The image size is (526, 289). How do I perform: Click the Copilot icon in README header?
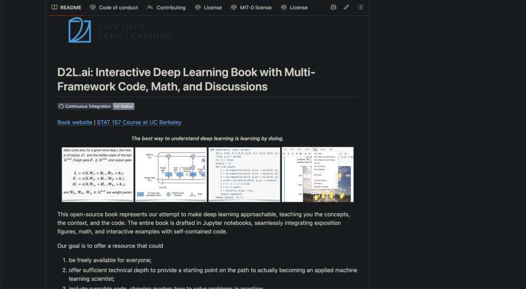pos(333,7)
